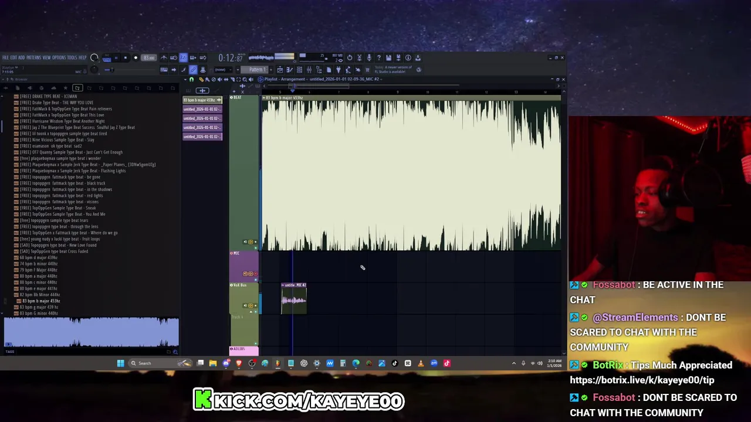Open the botrix.live/k/kayeye00/tip link
The width and height of the screenshot is (751, 422).
pyautogui.click(x=642, y=380)
